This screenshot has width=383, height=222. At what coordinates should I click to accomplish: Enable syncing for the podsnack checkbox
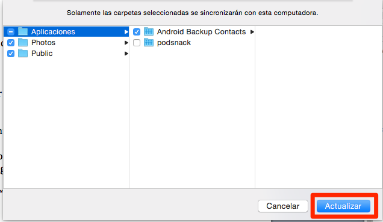[137, 43]
